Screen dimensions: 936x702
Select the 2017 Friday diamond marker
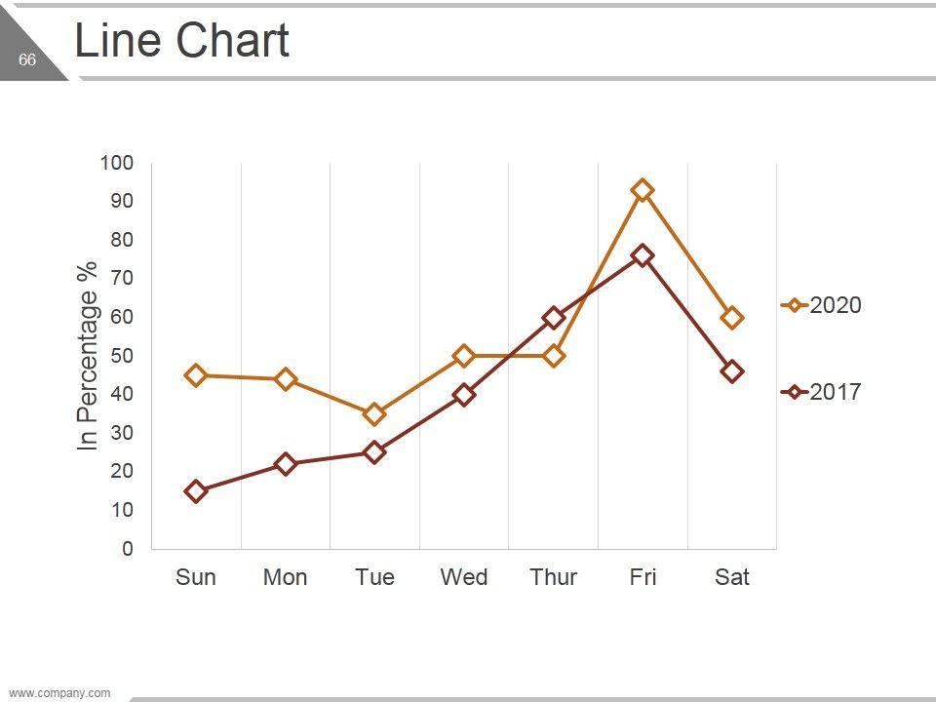click(642, 255)
